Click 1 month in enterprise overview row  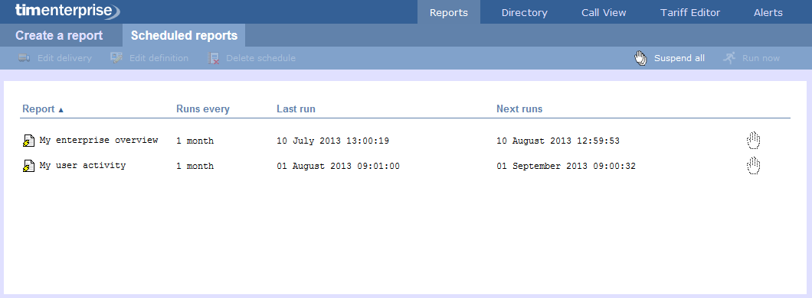(x=195, y=141)
